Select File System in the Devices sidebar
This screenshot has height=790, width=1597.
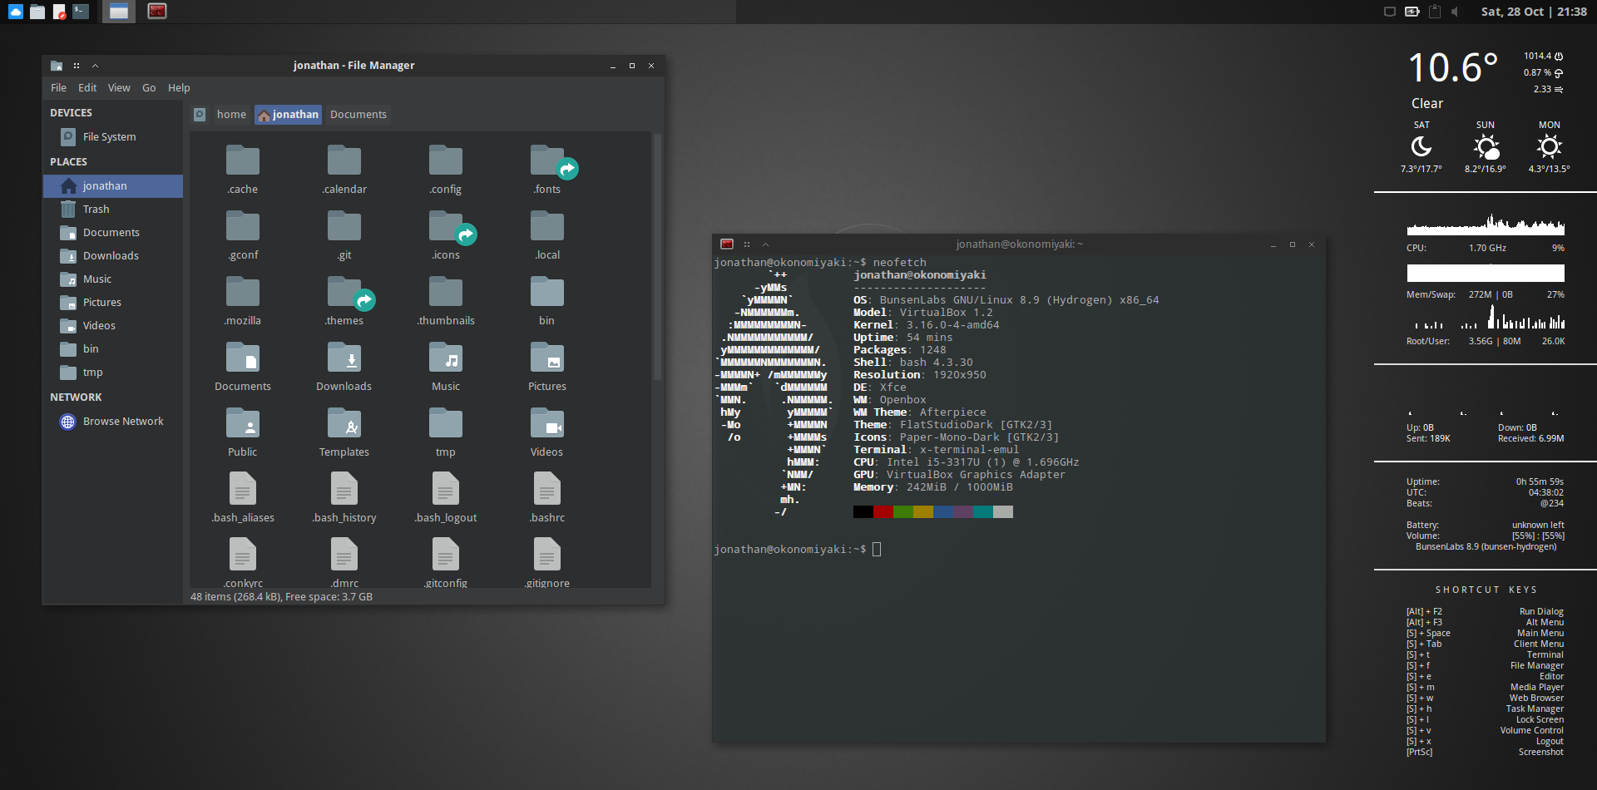[113, 137]
